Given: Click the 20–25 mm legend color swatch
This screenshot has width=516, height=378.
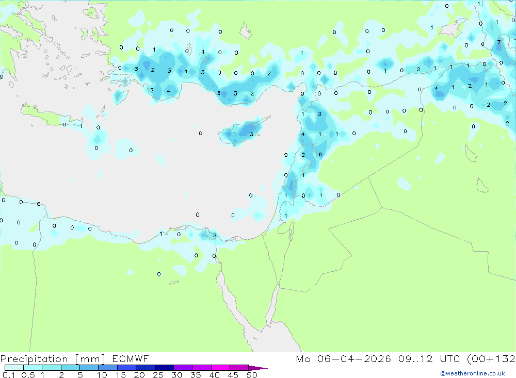Looking at the screenshot, I should coord(146,368).
